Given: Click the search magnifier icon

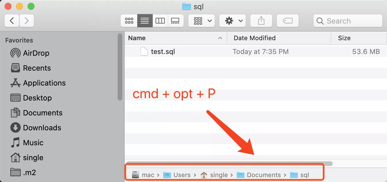Looking at the screenshot, I should [x=320, y=21].
